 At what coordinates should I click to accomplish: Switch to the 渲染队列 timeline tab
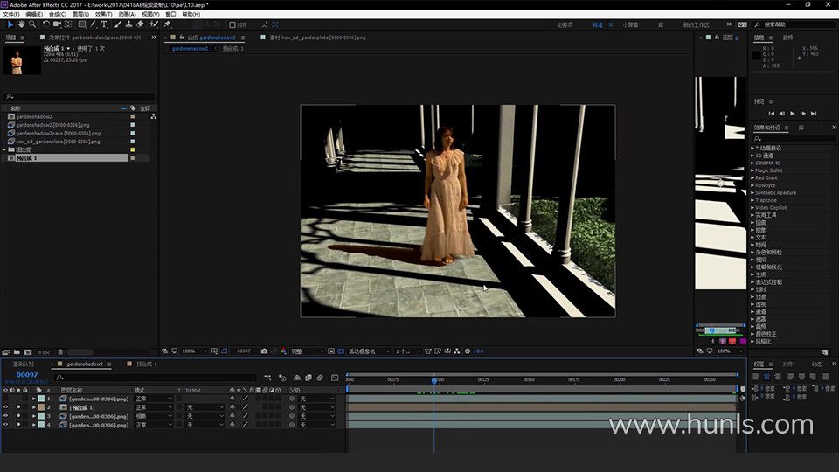23,364
